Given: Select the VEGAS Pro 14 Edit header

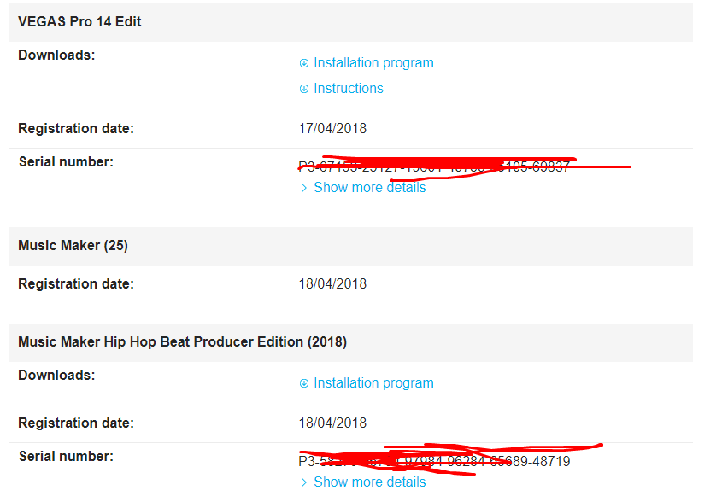Looking at the screenshot, I should (80, 22).
